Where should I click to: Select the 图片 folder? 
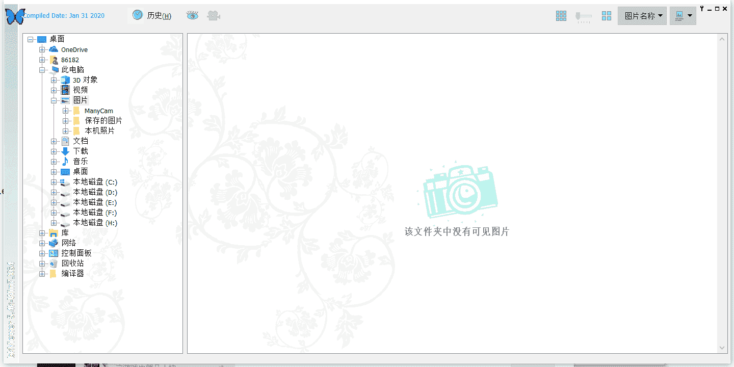point(81,100)
